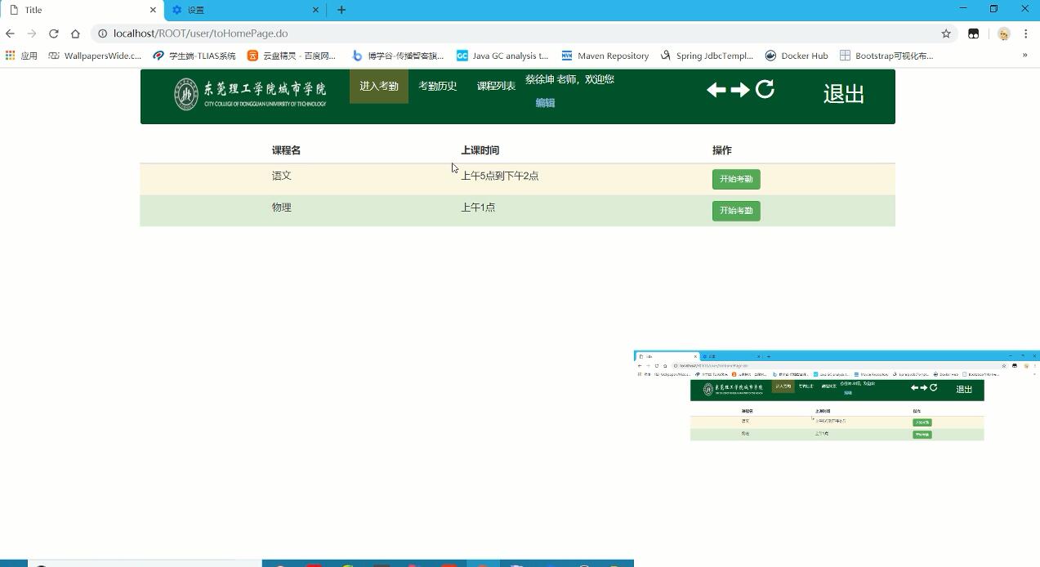Click the college logo in header

(250, 95)
